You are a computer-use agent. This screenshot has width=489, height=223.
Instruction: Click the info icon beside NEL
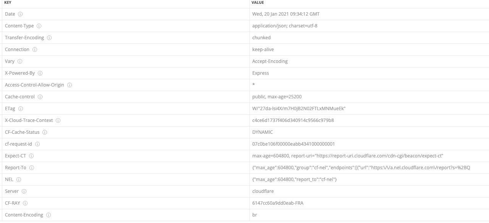(19, 180)
